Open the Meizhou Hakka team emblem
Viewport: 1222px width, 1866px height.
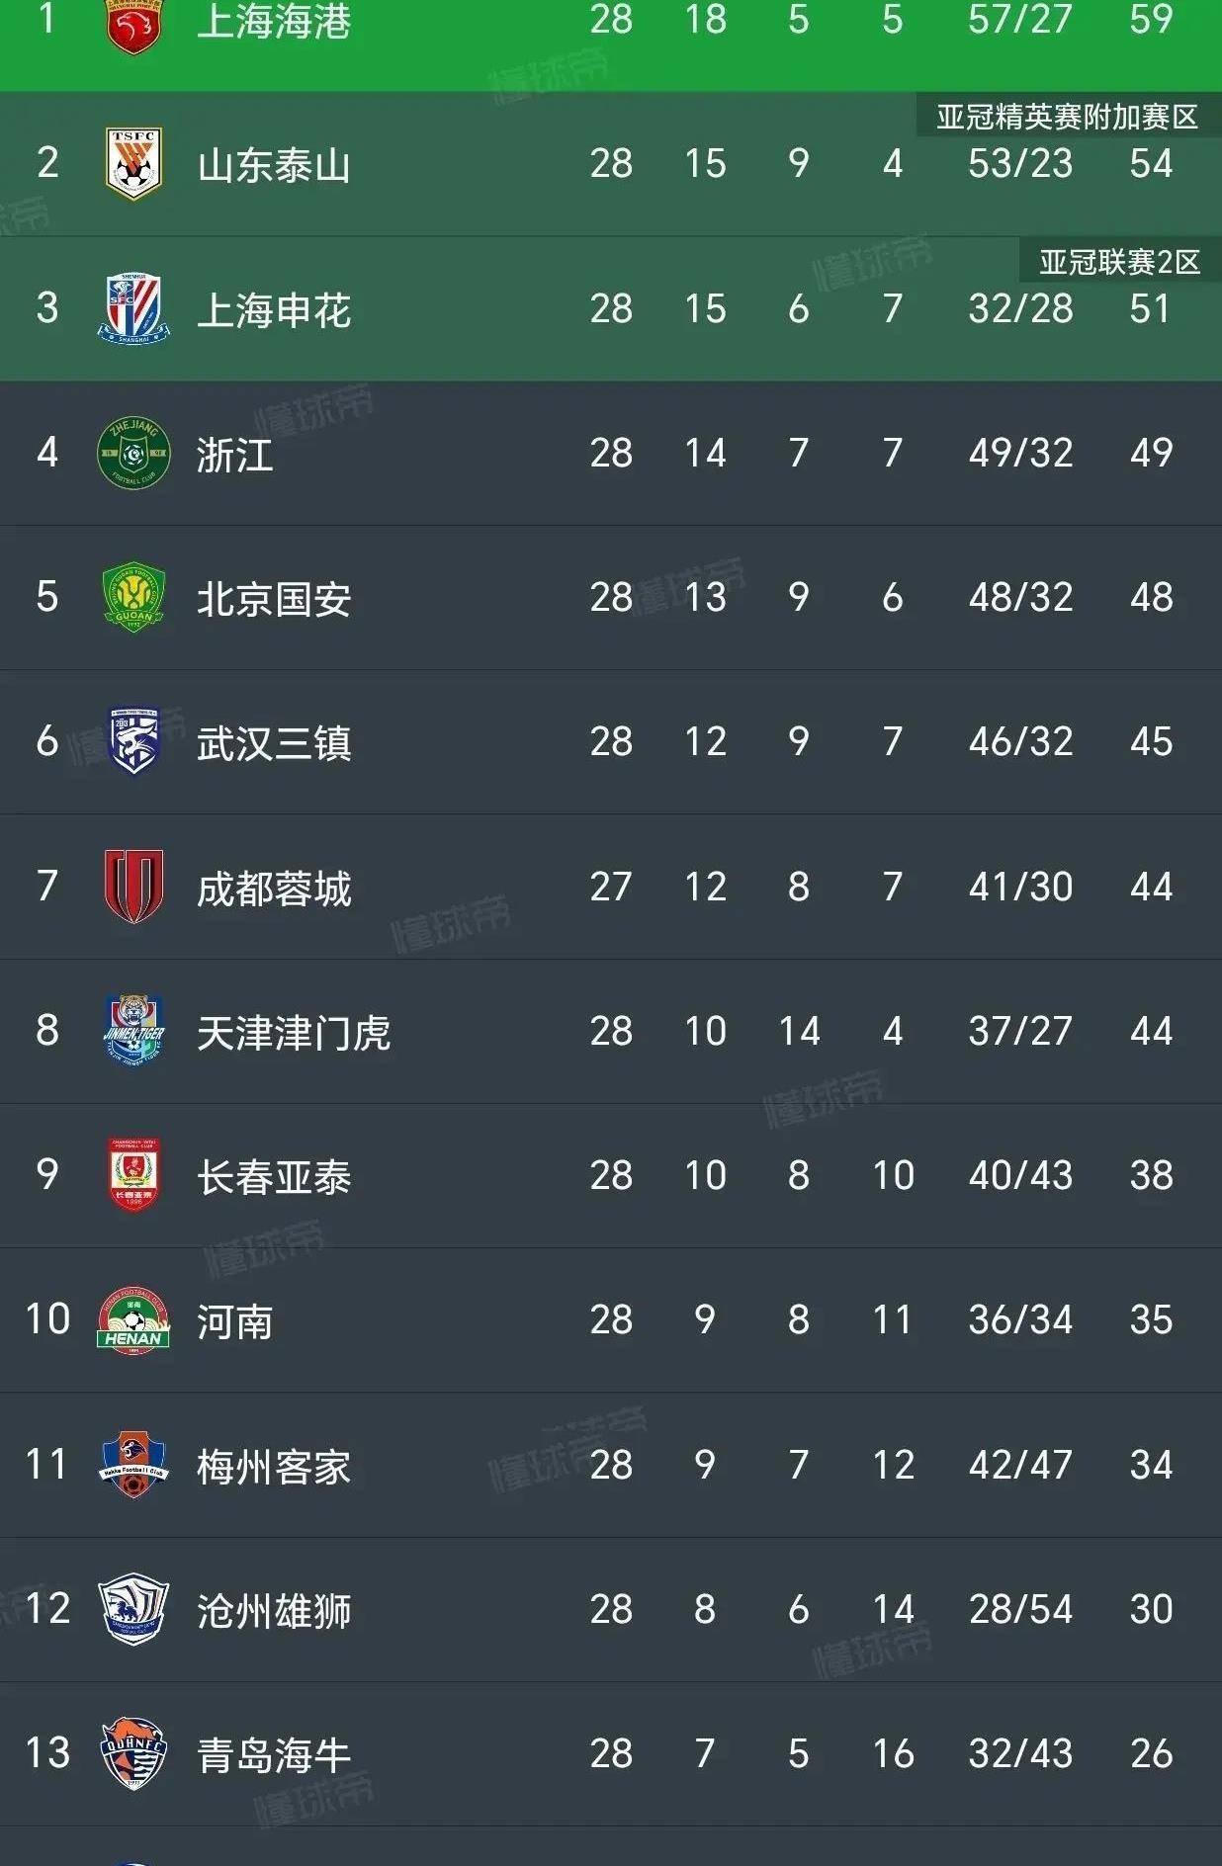(133, 1465)
